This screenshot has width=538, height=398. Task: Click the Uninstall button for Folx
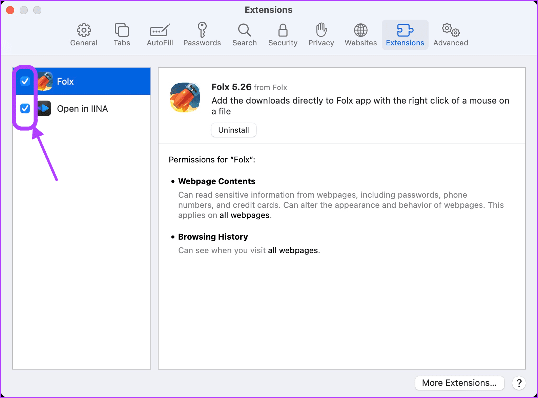click(234, 130)
